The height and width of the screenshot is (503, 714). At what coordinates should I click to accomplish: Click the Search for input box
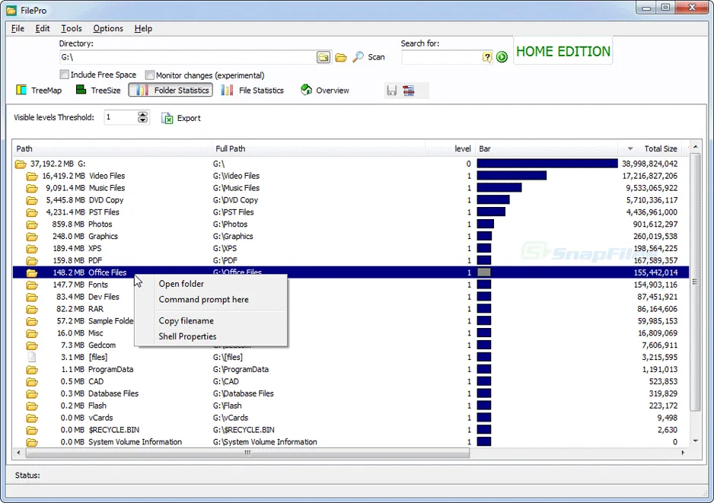coord(441,57)
